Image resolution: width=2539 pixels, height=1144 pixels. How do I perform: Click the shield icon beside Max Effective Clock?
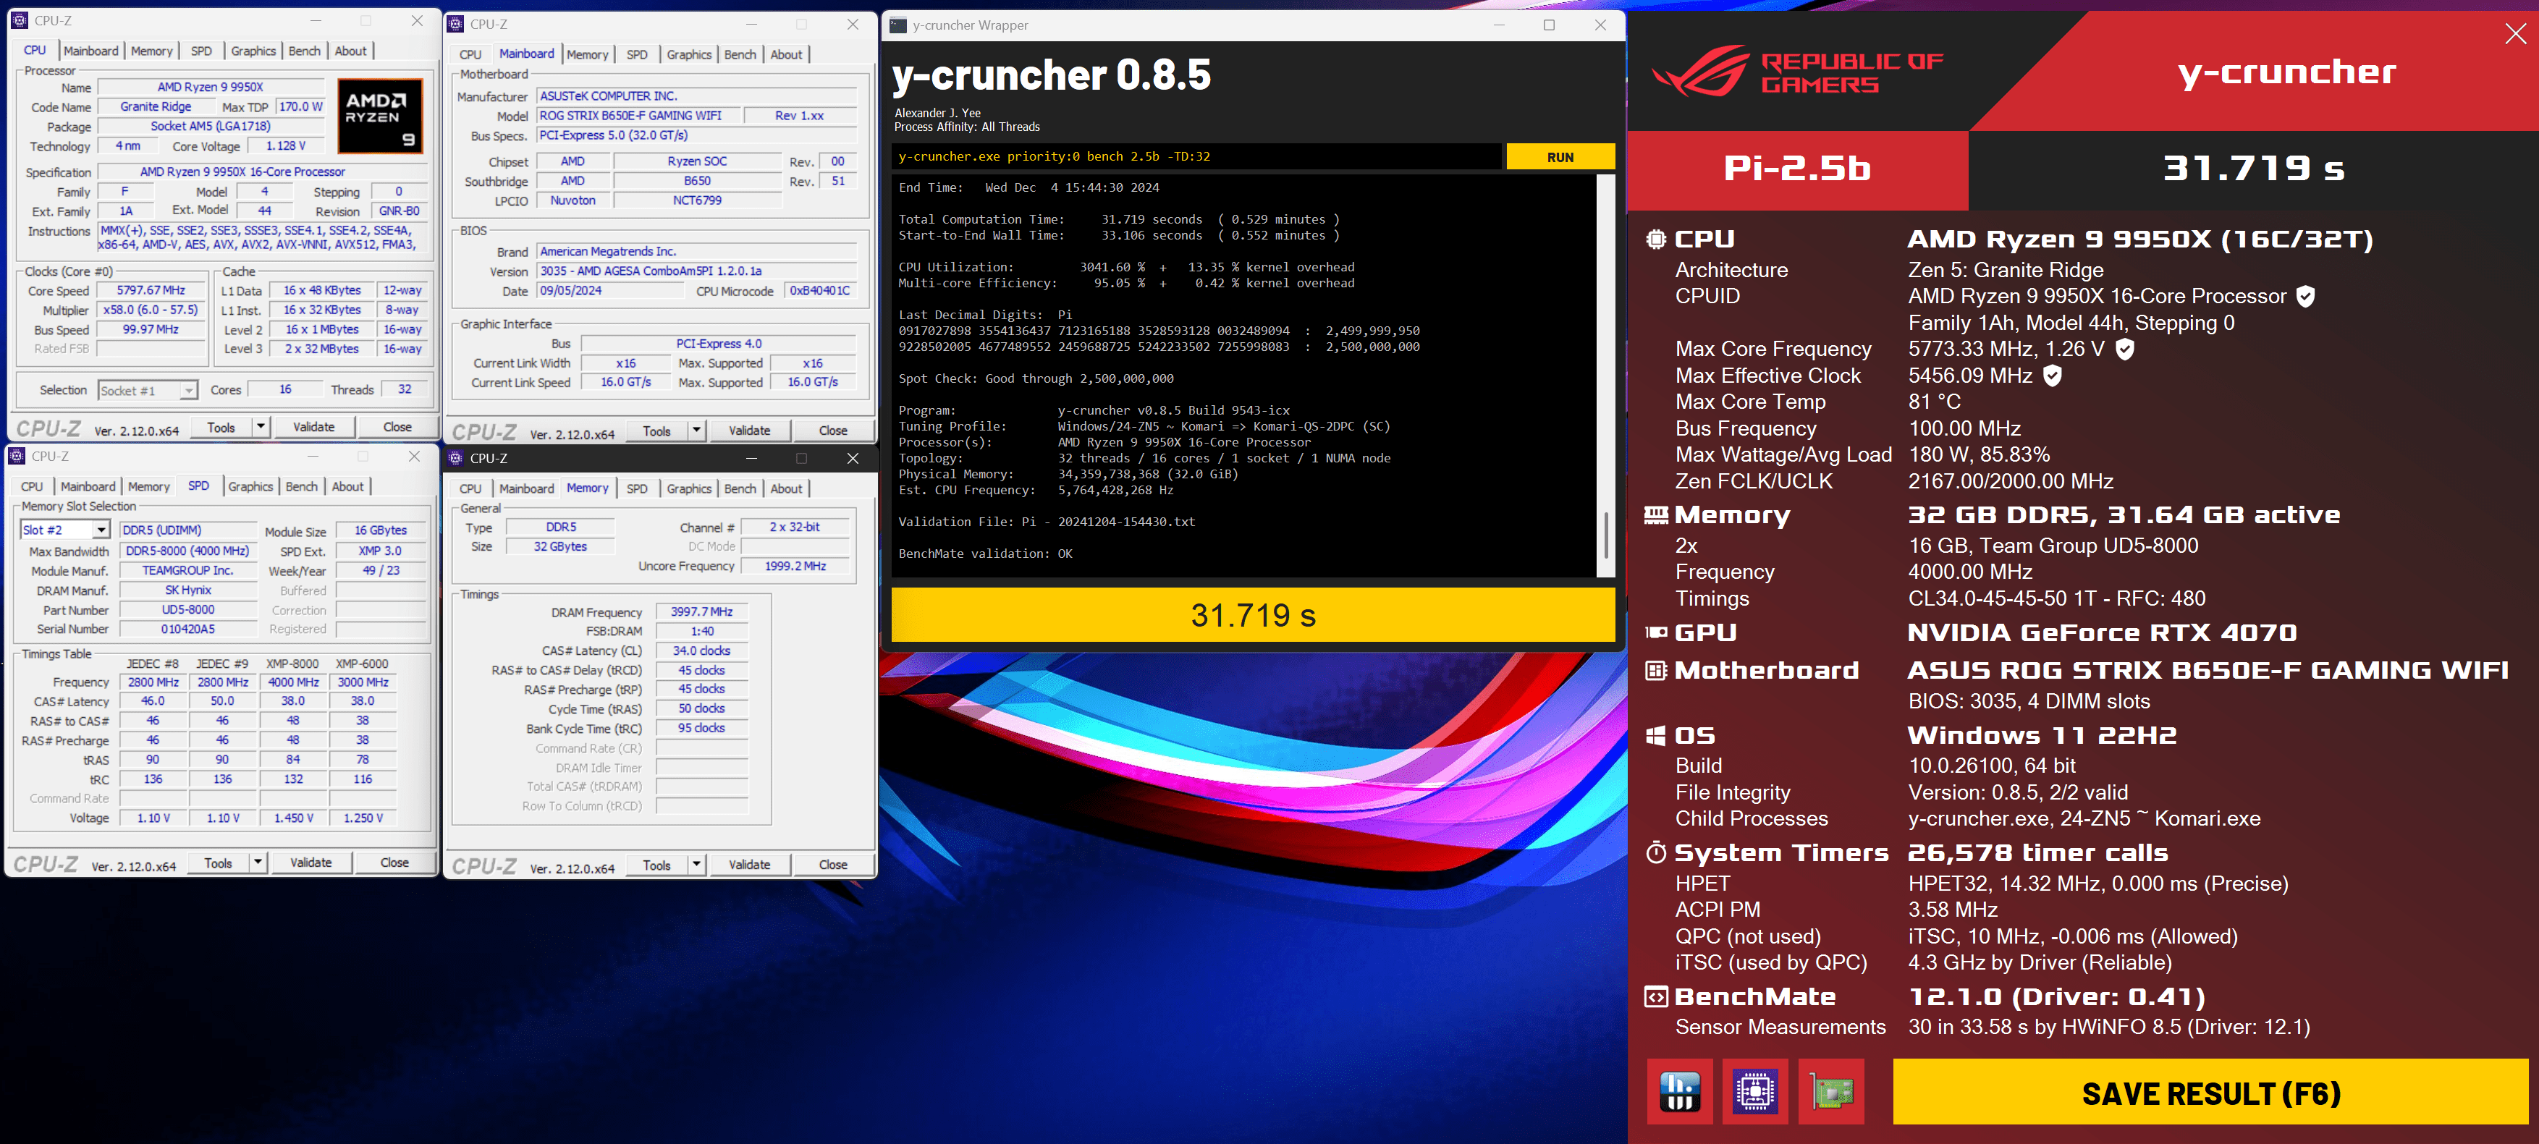[2052, 376]
